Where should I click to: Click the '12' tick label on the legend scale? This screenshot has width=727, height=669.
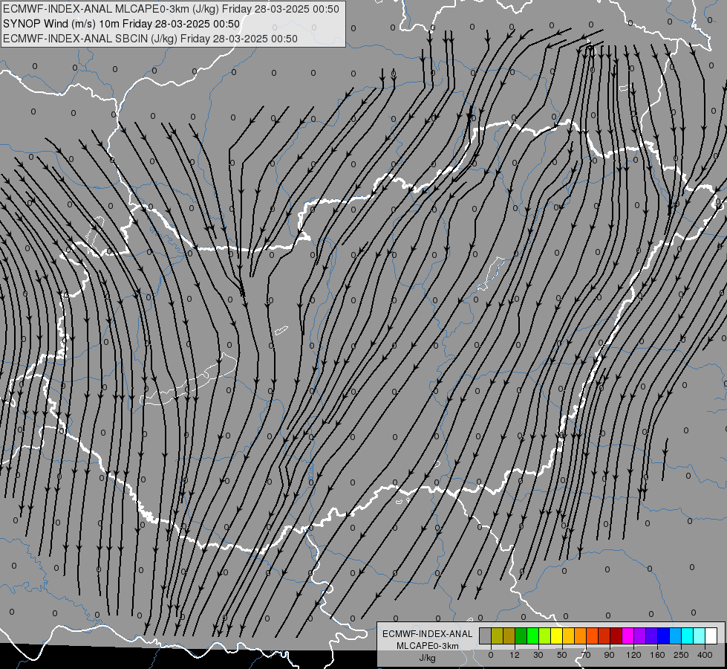click(515, 655)
